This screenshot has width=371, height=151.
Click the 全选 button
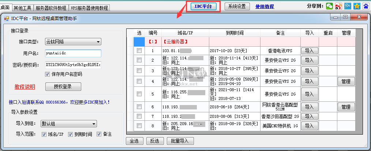(x=135, y=141)
